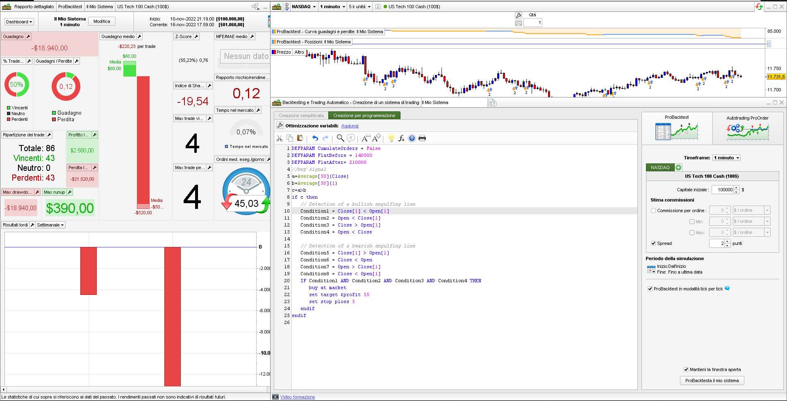The height and width of the screenshot is (401, 787).
Task: Click the lightbulb hint icon
Action: click(x=391, y=138)
